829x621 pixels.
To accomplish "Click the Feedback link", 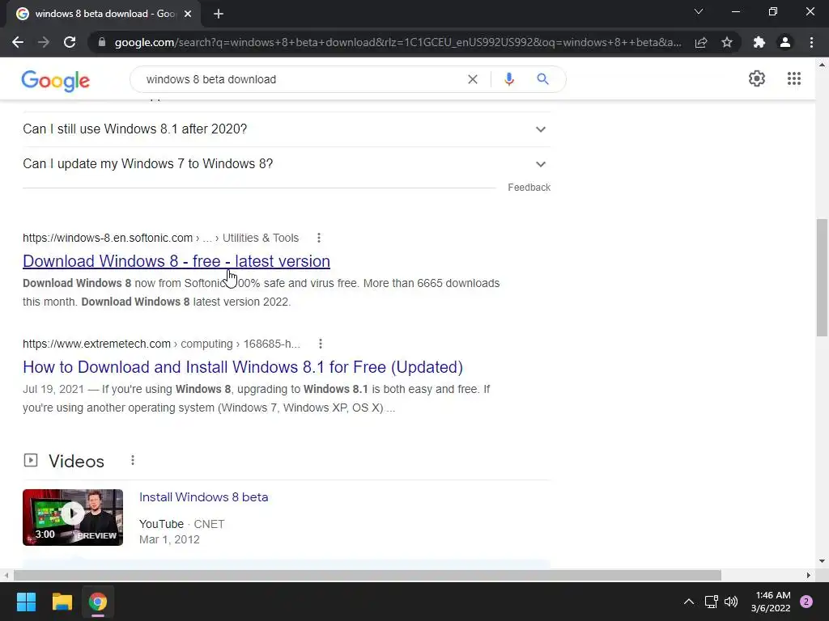I will coord(529,188).
